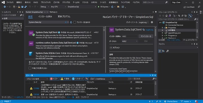Open the Debug (デバッグ) menu
203x103 pixels.
coord(66,3)
